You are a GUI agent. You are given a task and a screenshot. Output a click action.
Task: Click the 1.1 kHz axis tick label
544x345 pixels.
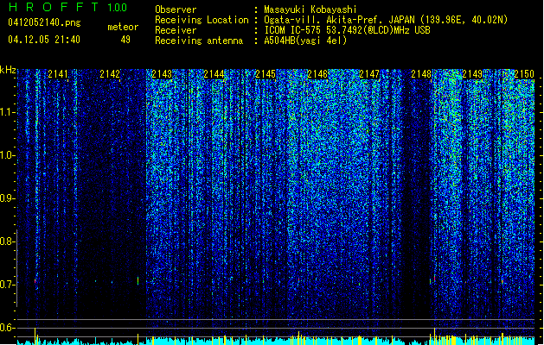7,112
